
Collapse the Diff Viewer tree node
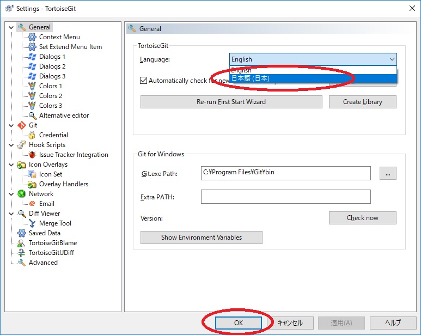pyautogui.click(x=11, y=214)
